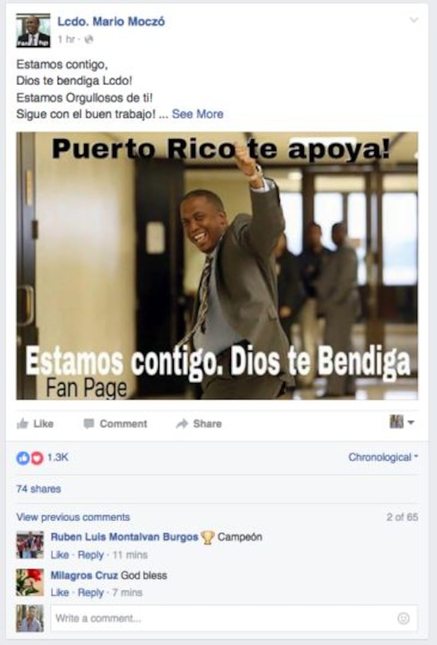Open the emoji picker in comment box
Screen dimensions: 437x645
[x=403, y=618]
